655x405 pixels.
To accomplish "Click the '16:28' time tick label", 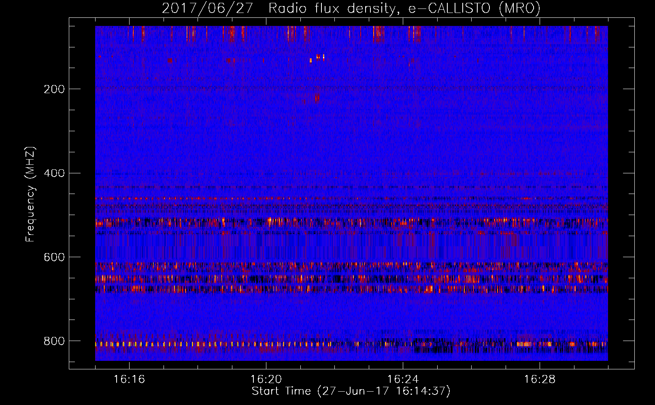I will (x=540, y=379).
